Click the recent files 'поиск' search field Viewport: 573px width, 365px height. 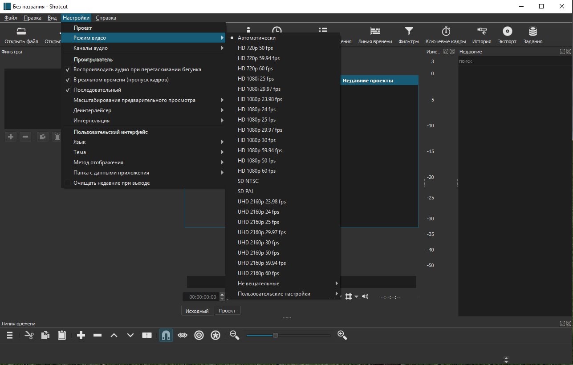click(x=514, y=61)
